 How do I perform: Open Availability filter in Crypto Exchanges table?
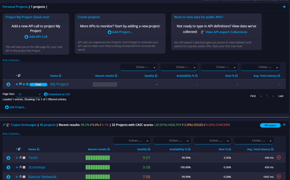172,141
